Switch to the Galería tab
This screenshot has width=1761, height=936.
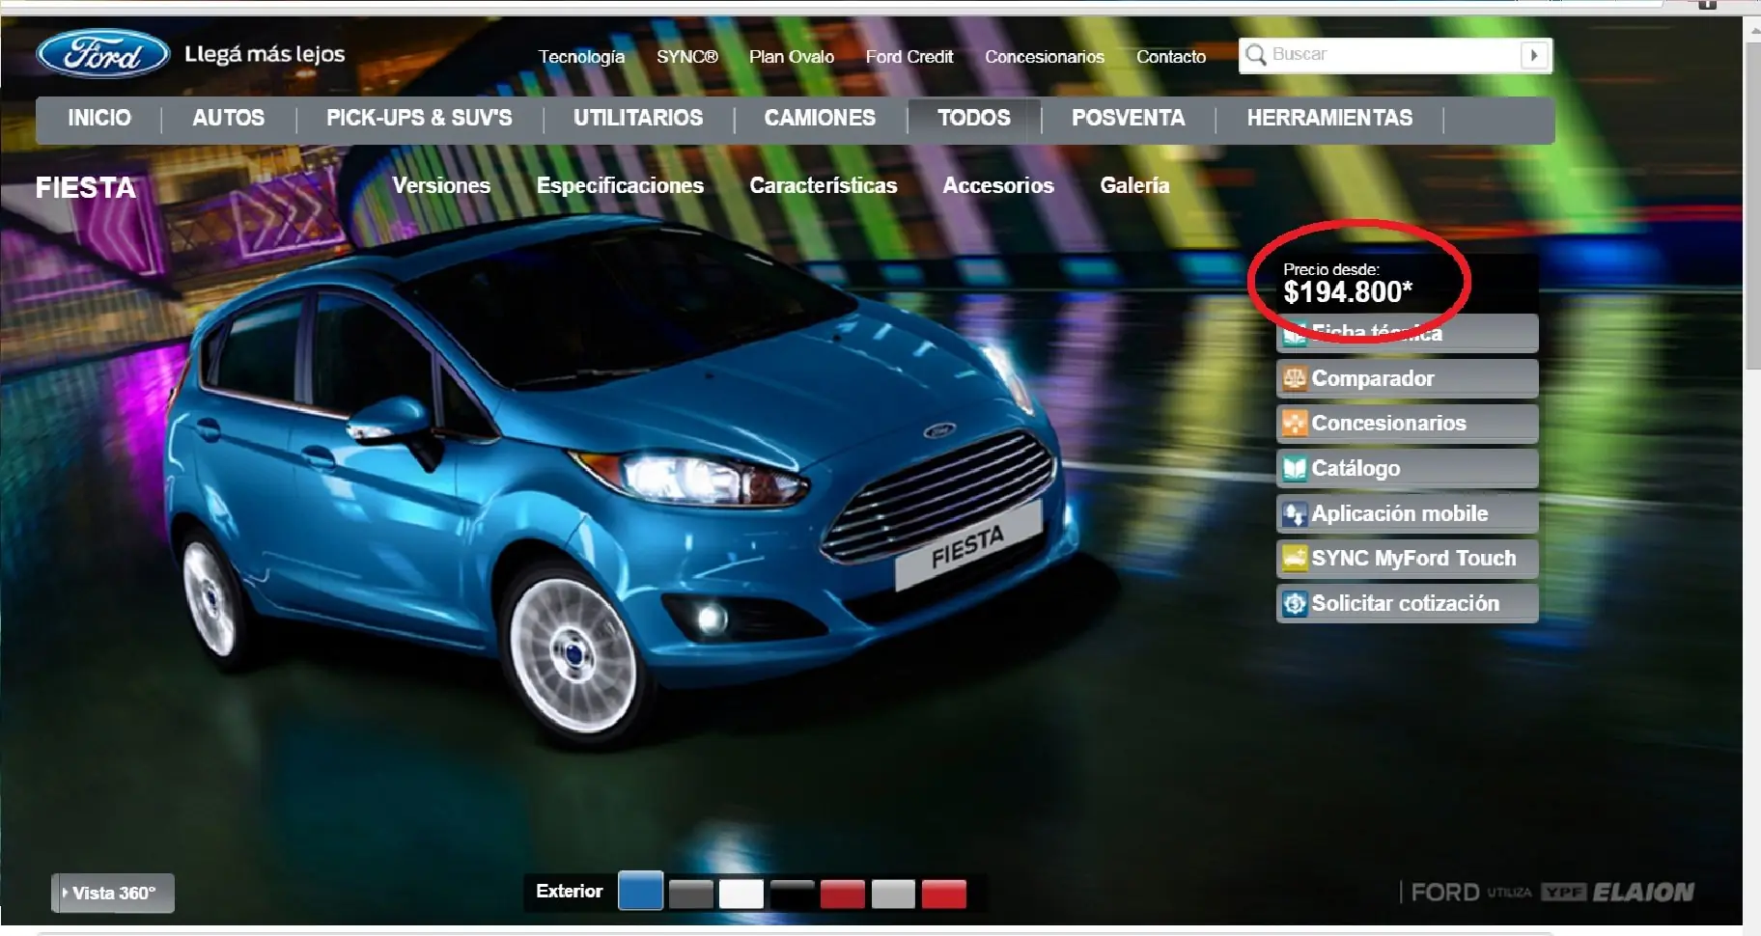[1134, 185]
